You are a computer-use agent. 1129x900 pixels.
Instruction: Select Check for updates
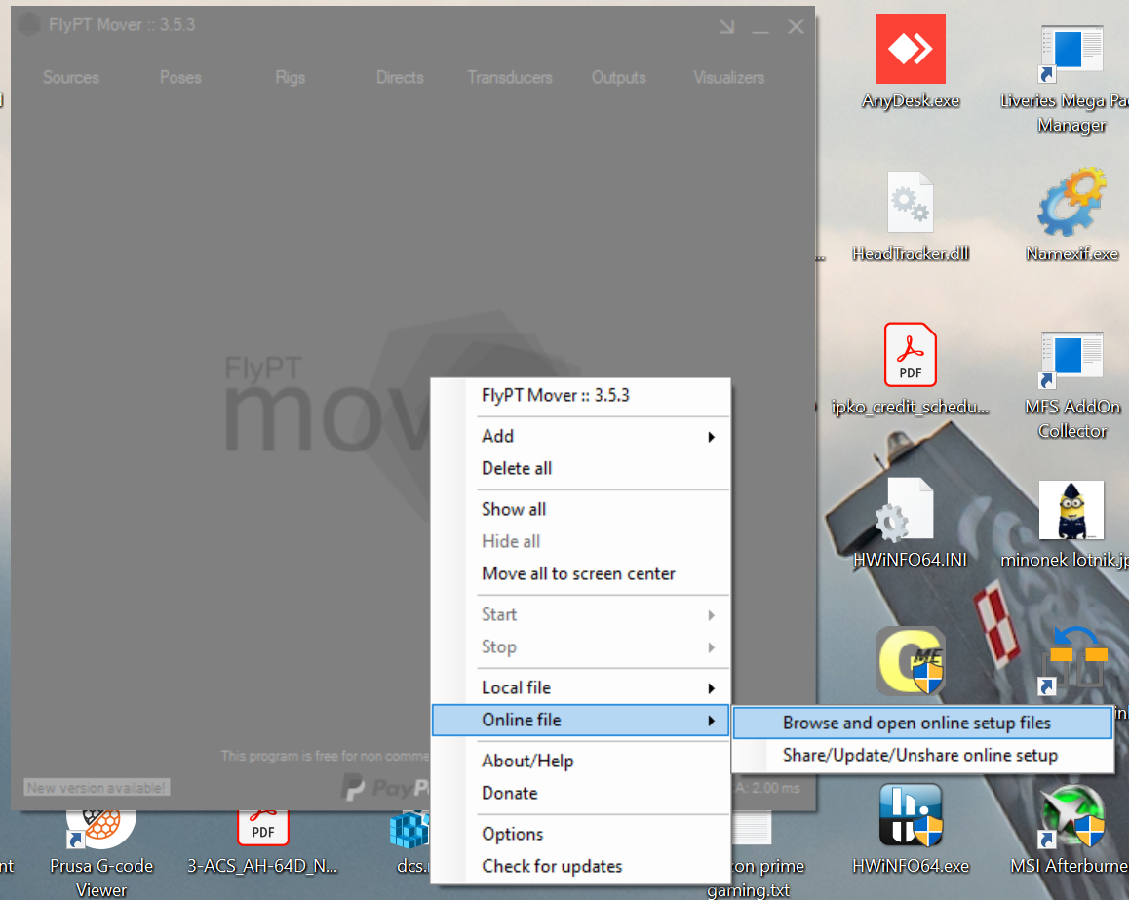(580, 866)
